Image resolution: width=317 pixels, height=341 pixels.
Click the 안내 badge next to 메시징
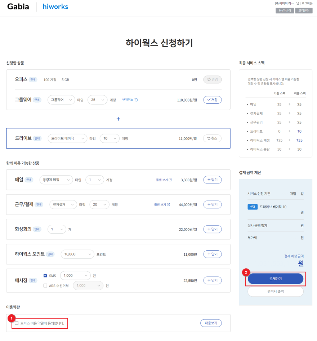33,280
